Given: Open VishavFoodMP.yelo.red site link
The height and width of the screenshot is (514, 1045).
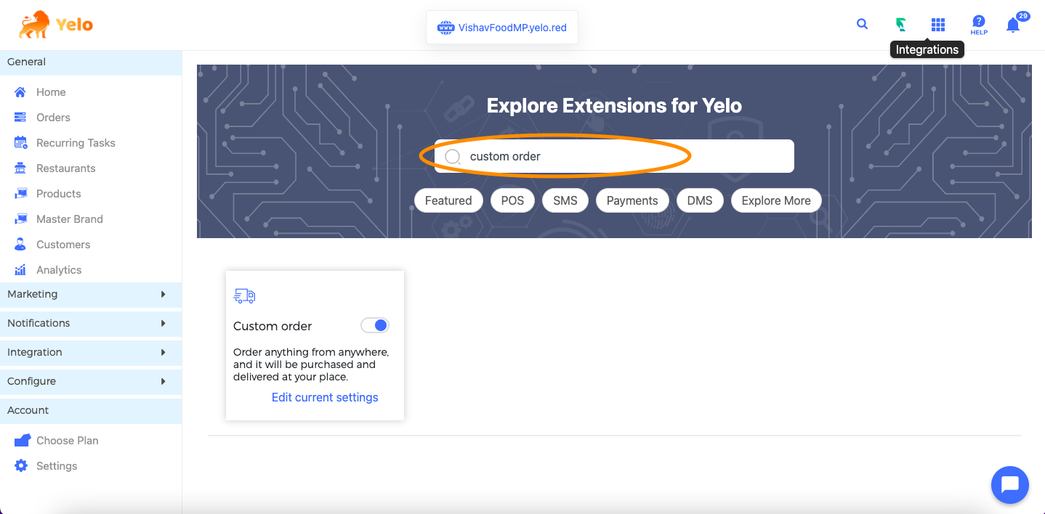Looking at the screenshot, I should 512,28.
